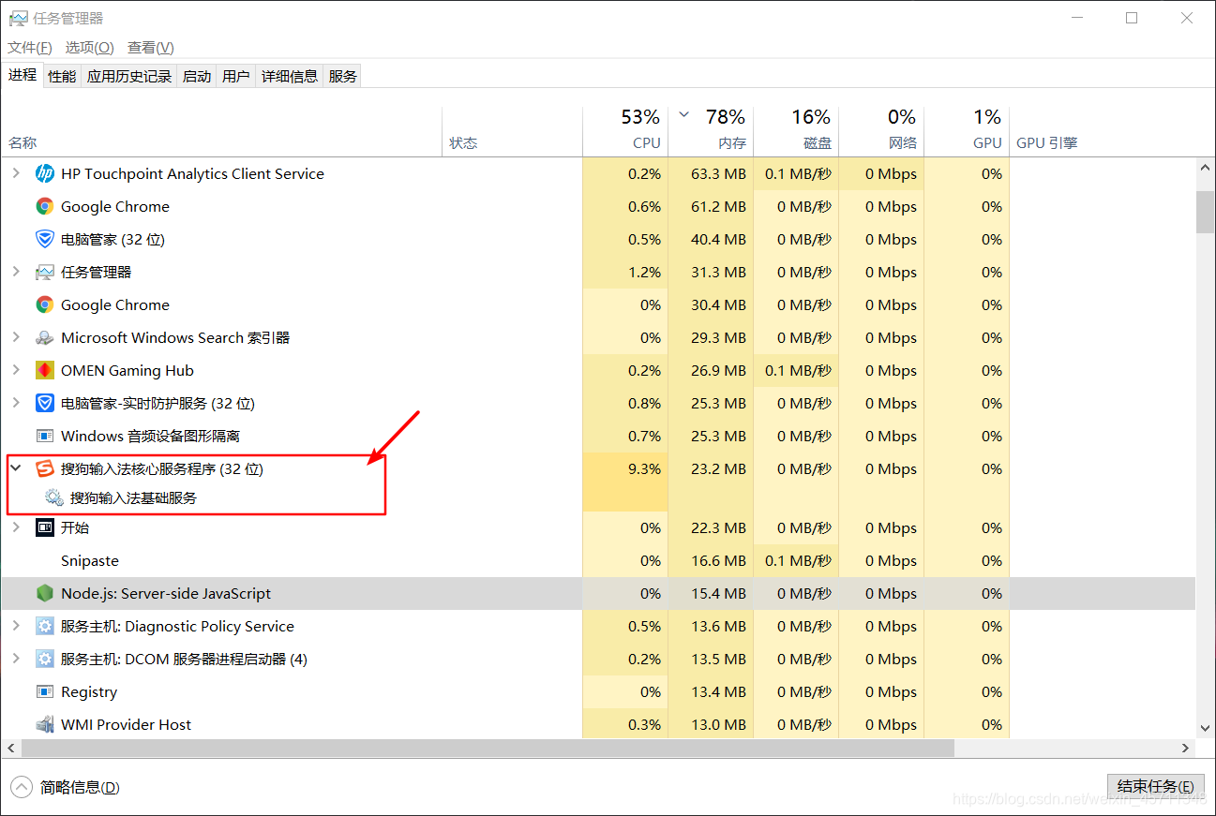Open the 文件(F) menu
The width and height of the screenshot is (1216, 816).
(30, 48)
